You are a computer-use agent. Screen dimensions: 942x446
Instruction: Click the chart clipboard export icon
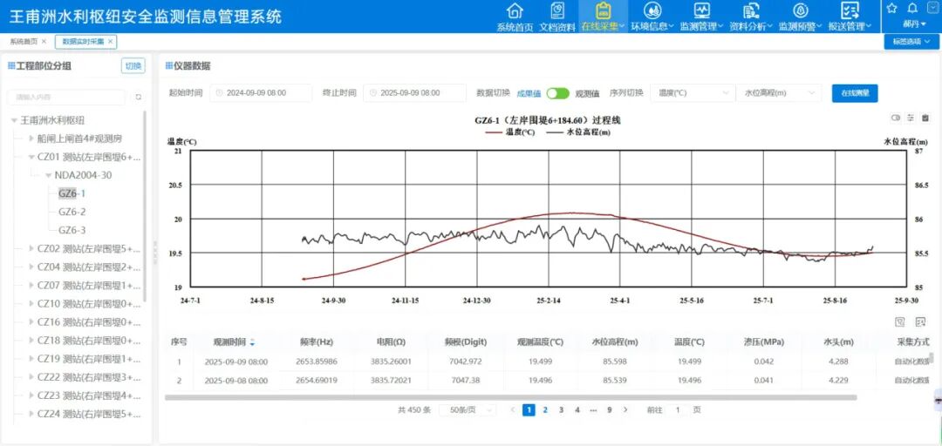click(x=925, y=118)
